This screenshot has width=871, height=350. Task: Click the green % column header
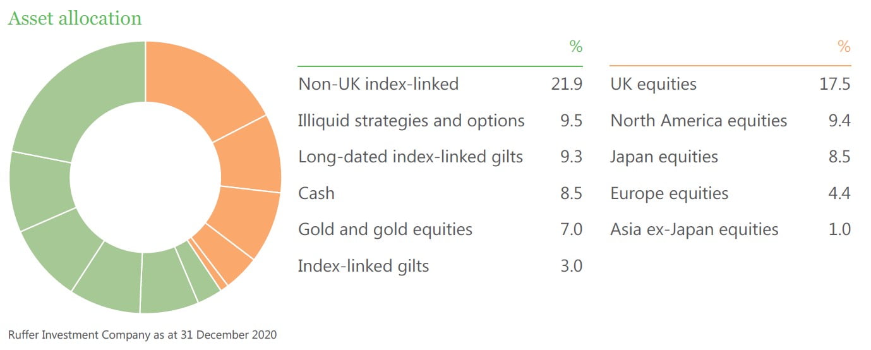point(575,47)
